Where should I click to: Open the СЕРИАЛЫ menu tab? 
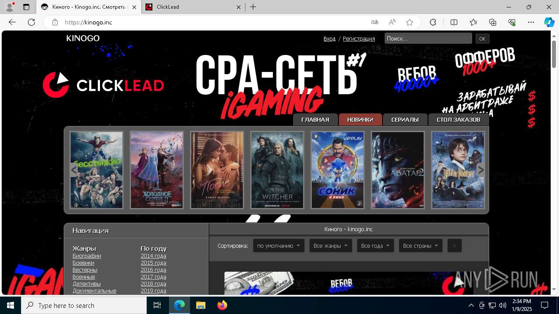coord(405,119)
